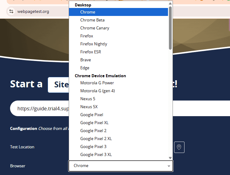Click the Browser field label

[x=18, y=166]
